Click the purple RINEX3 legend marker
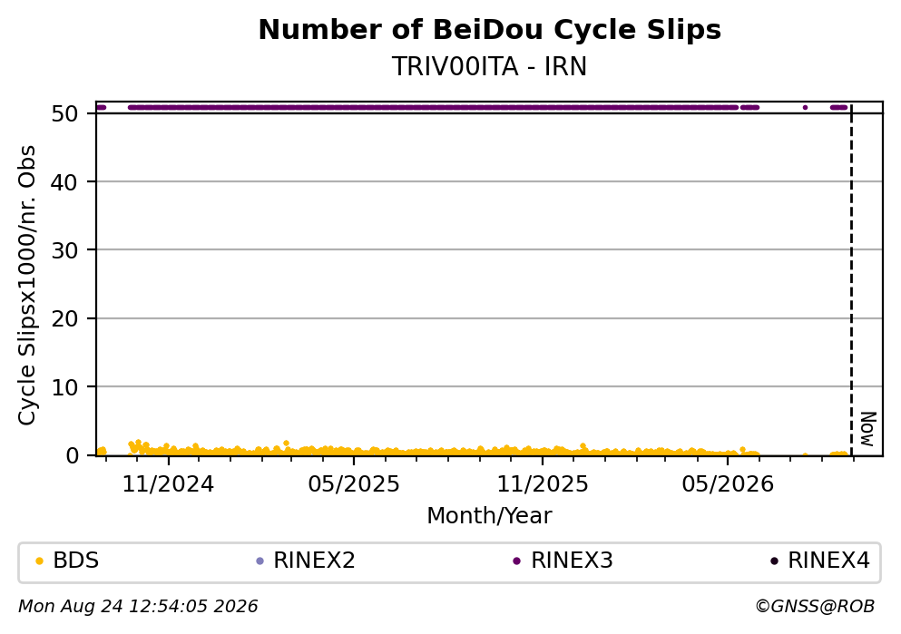This screenshot has width=901, height=634. click(x=516, y=561)
